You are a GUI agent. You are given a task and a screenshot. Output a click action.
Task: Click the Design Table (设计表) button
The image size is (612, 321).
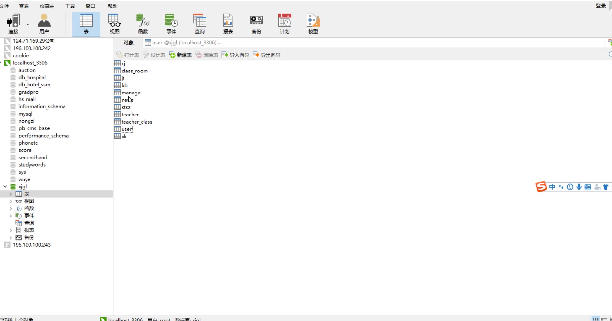pyautogui.click(x=154, y=55)
